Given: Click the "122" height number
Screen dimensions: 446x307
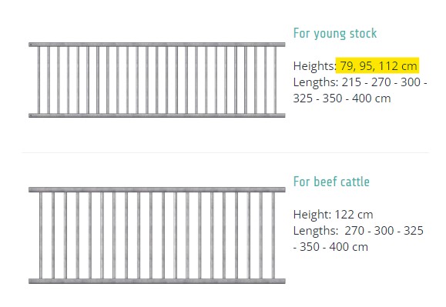Looking at the screenshot, I should pos(344,215).
